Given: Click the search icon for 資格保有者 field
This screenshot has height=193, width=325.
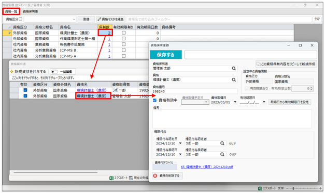Looking at the screenshot, I should (x=234, y=68).
